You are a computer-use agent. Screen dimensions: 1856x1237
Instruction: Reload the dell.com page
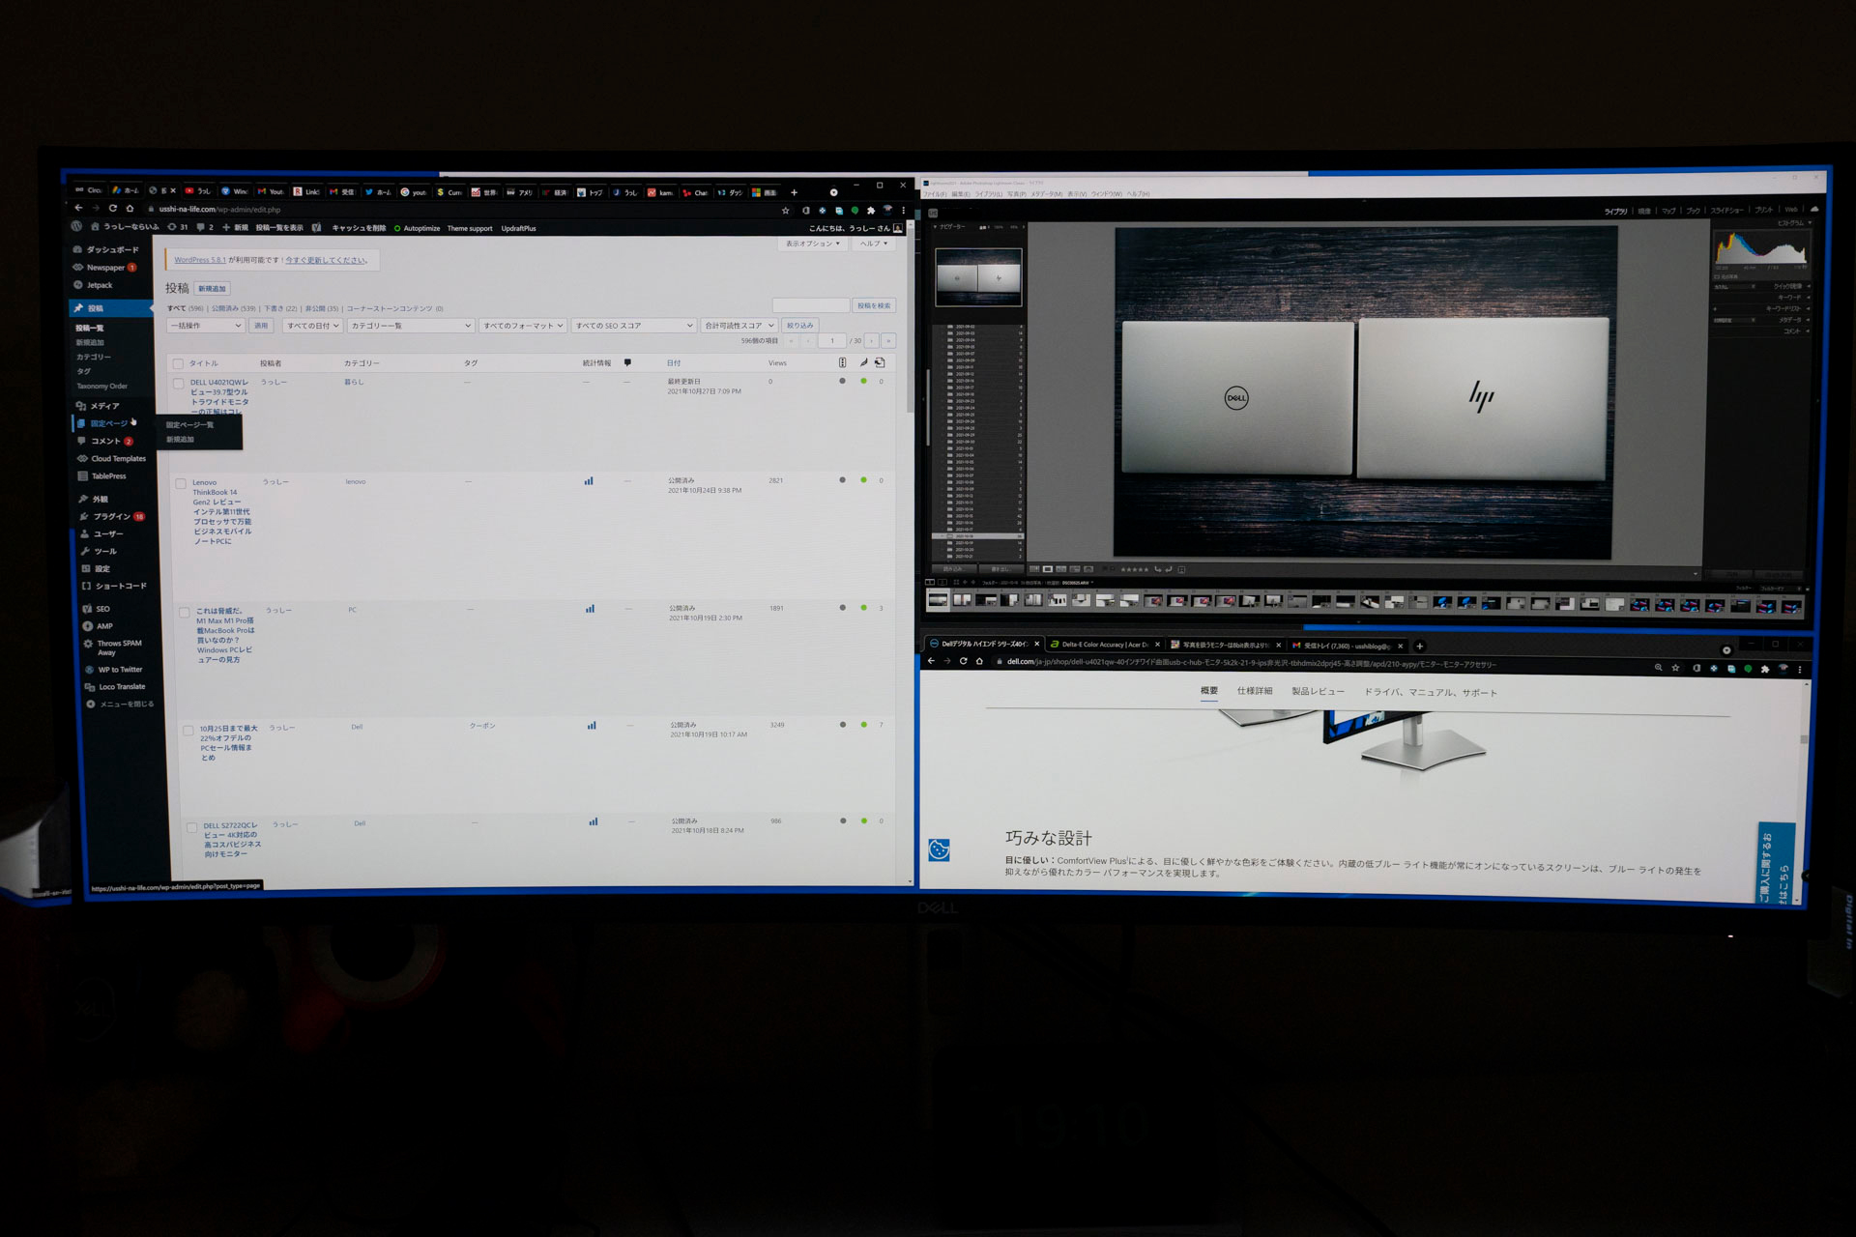tap(963, 661)
